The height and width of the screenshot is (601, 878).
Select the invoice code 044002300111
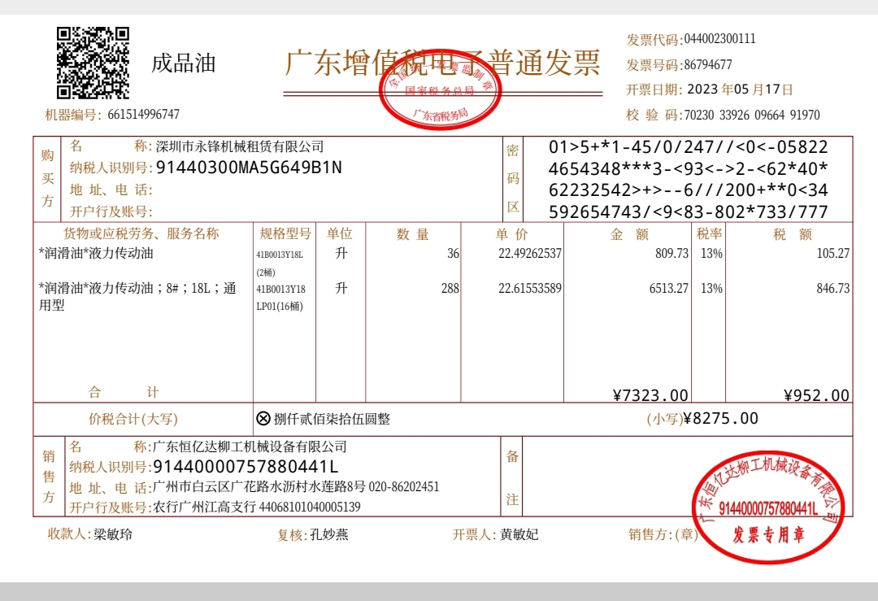tap(719, 39)
